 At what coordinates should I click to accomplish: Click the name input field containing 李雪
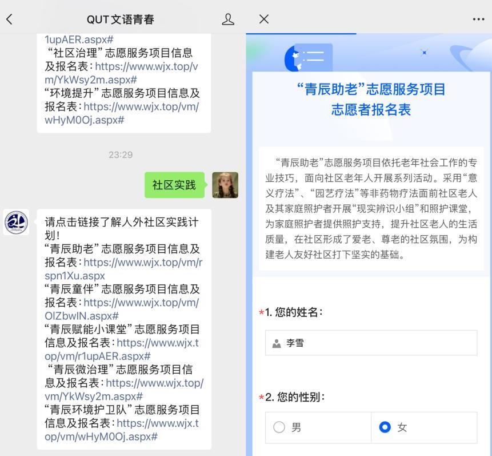pyautogui.click(x=371, y=343)
